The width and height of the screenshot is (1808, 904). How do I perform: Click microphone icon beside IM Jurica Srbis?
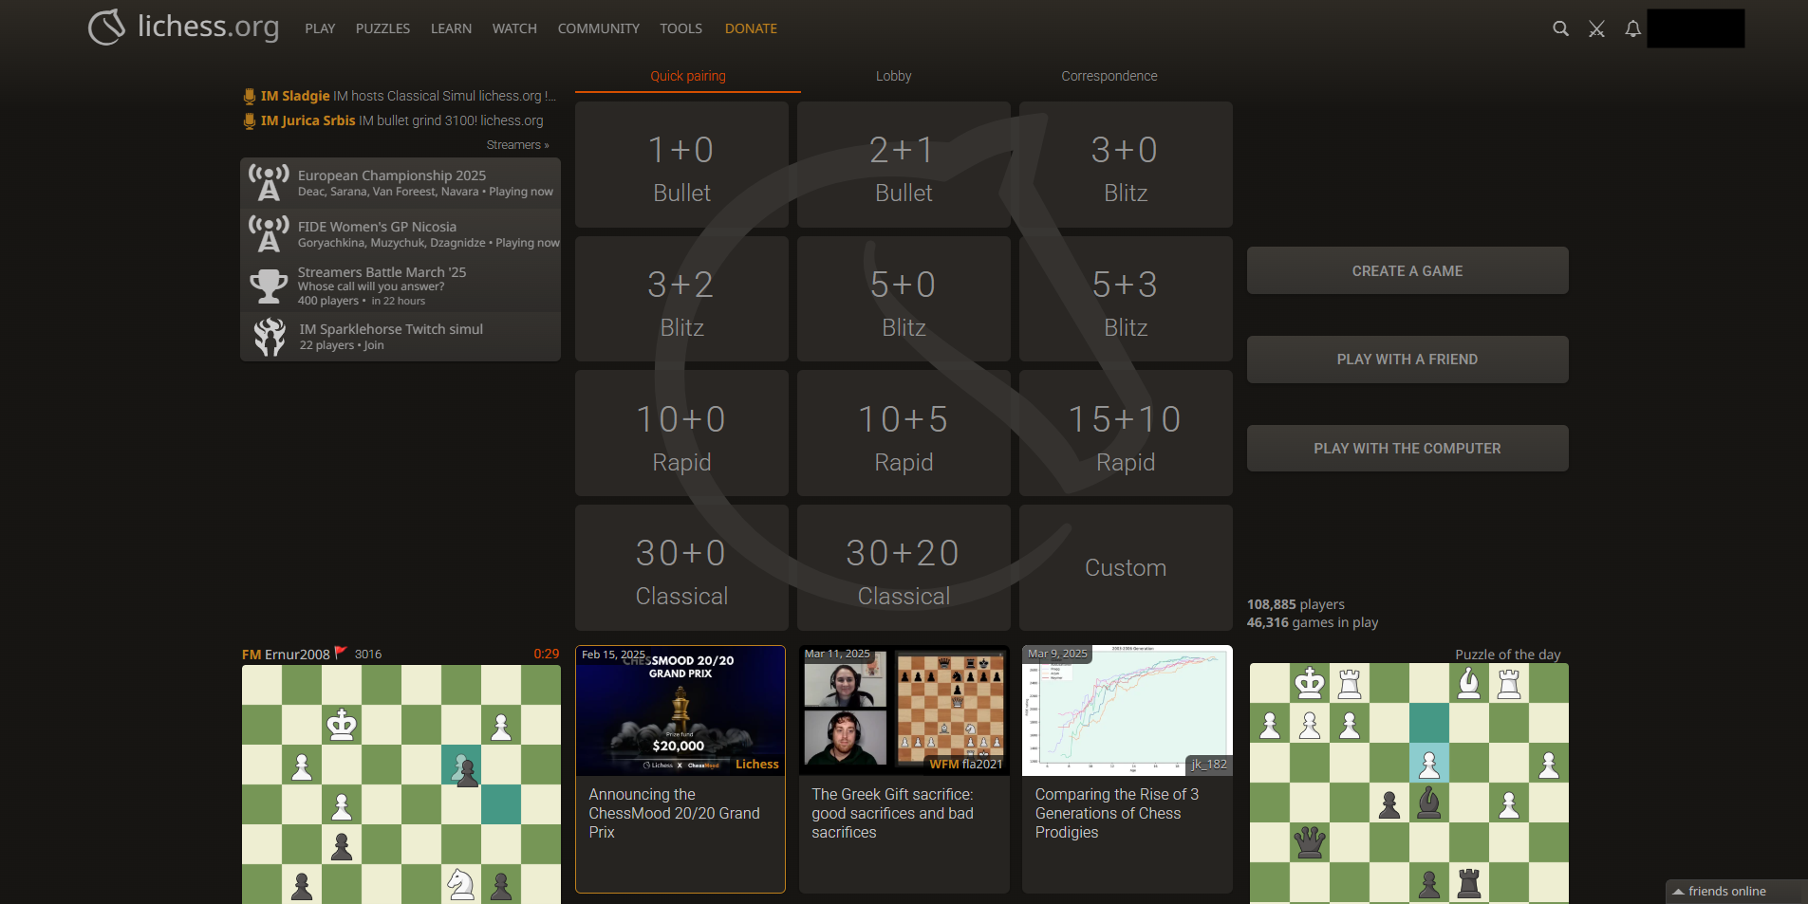(x=249, y=120)
